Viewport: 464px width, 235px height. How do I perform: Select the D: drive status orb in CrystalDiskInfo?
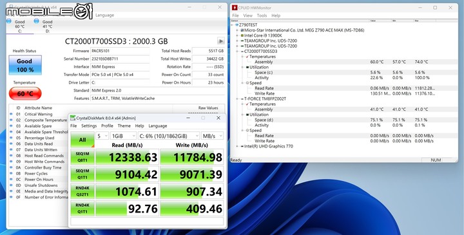36,21
